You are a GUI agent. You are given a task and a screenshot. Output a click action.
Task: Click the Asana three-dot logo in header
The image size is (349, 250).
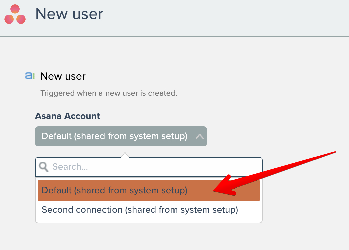coord(15,15)
